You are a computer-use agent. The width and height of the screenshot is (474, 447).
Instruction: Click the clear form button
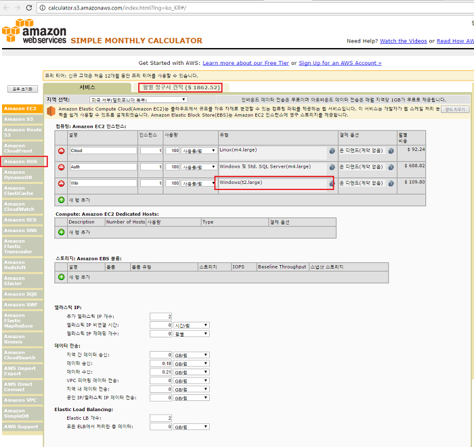[x=455, y=110]
